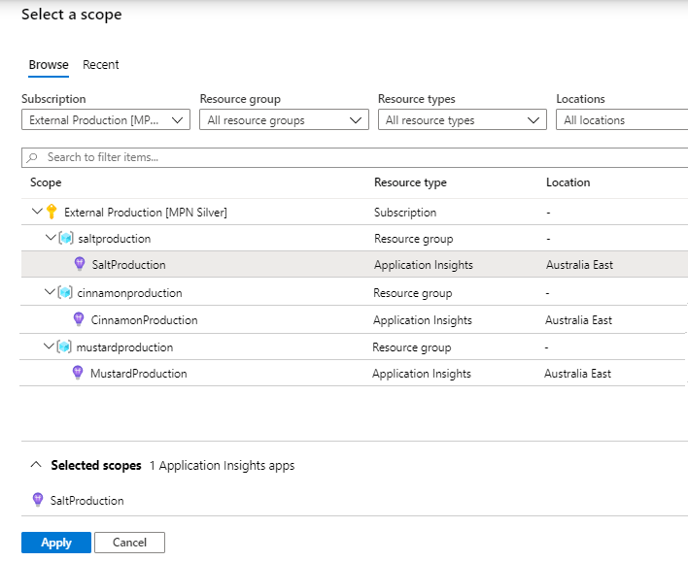
Task: Click the '1 Application Insights apps' summary text
Action: [x=222, y=466]
